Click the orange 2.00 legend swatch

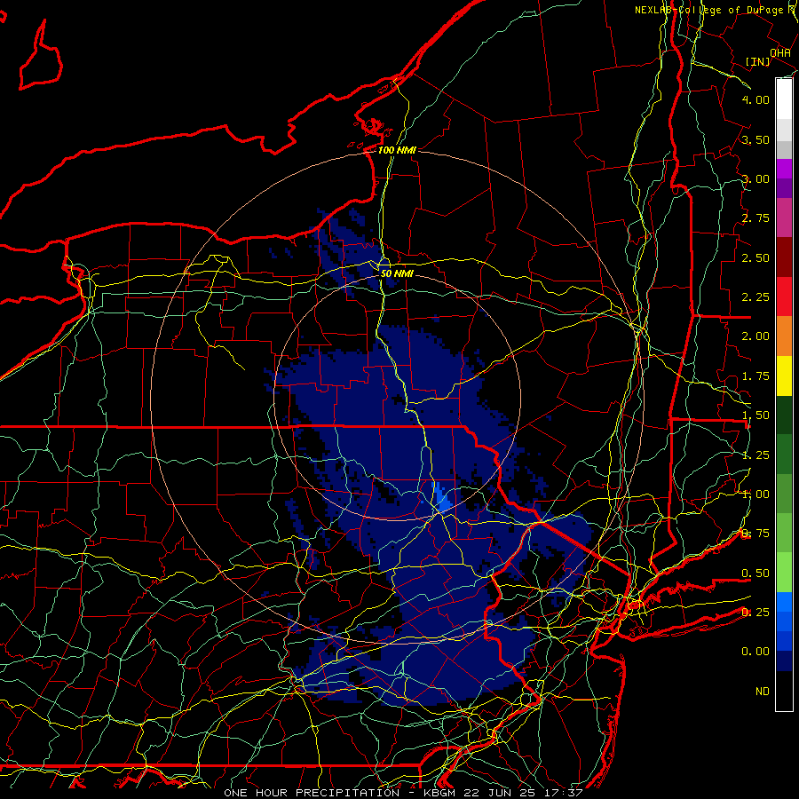tap(784, 336)
